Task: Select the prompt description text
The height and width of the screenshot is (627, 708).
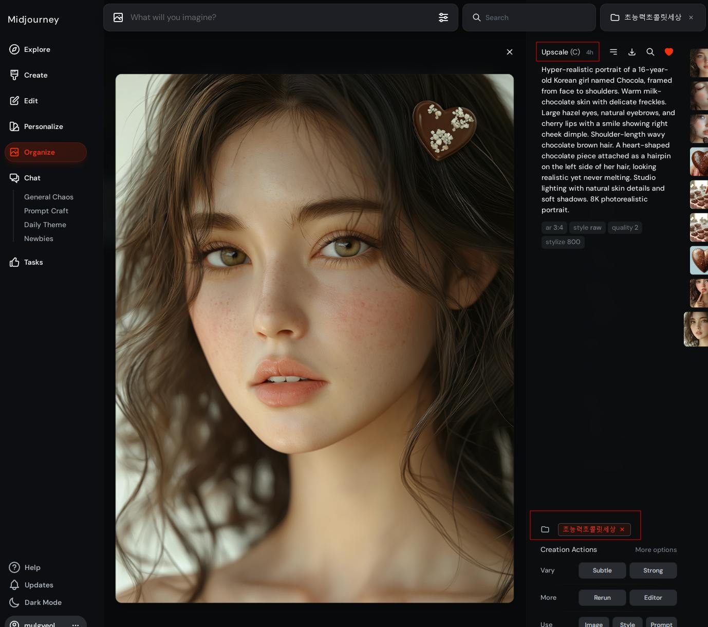Action: click(x=608, y=140)
